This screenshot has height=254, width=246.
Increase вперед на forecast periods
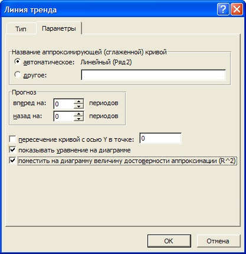coord(79,102)
